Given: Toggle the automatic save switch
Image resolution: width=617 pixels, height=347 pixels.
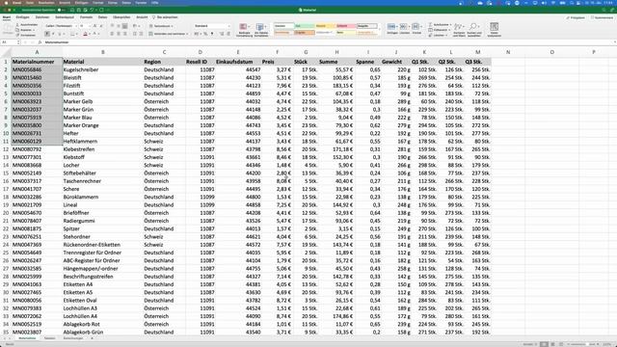Looking at the screenshot, I should click(x=61, y=10).
